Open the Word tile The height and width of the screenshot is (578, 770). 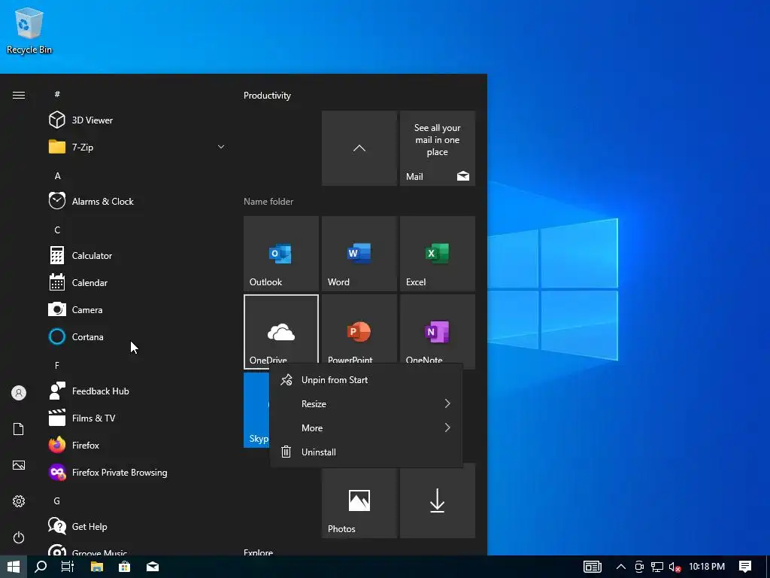tap(359, 254)
